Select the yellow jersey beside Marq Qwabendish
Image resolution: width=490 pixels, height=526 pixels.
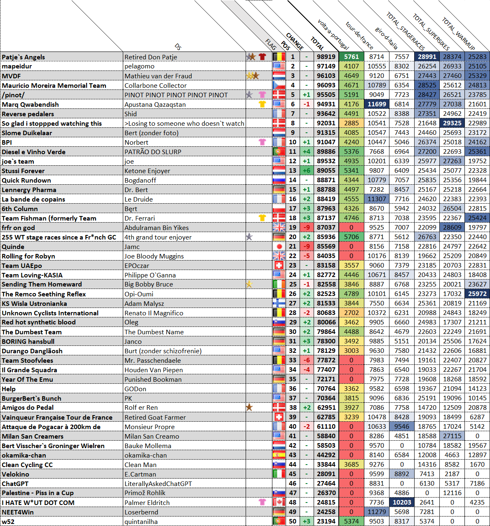(262, 104)
